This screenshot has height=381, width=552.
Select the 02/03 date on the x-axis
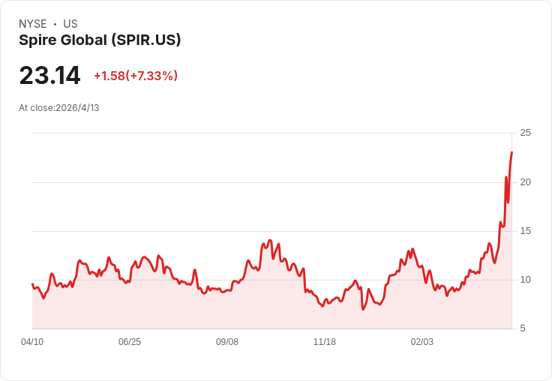(x=422, y=342)
